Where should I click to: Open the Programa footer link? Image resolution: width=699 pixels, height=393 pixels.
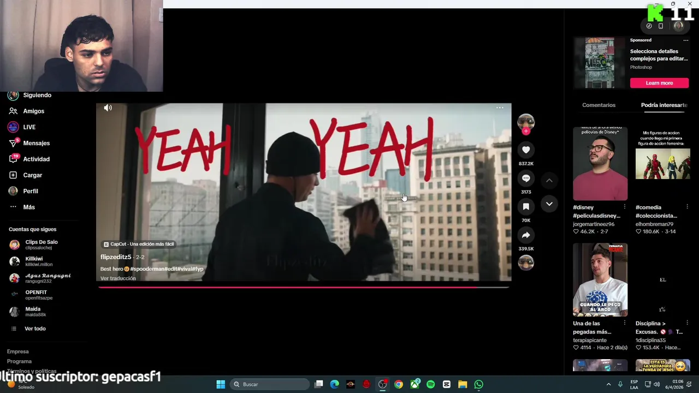pyautogui.click(x=19, y=361)
